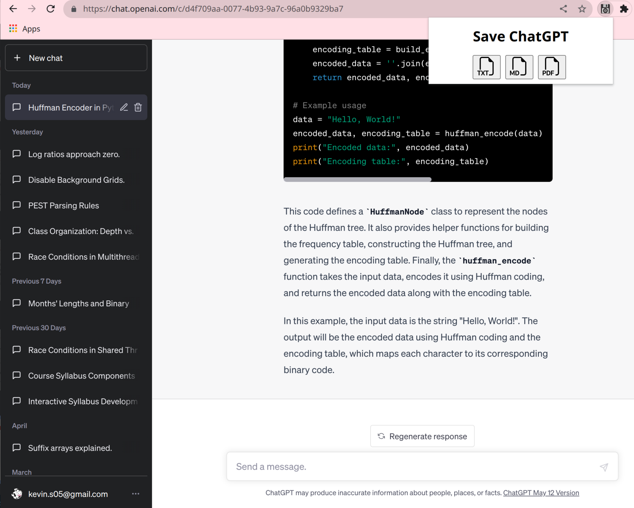Click the 'huffman_encode' inline code text
The height and width of the screenshot is (508, 634).
[497, 261]
